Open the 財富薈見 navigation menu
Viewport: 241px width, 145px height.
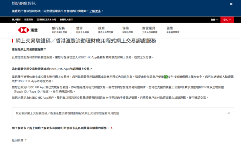coord(150,30)
